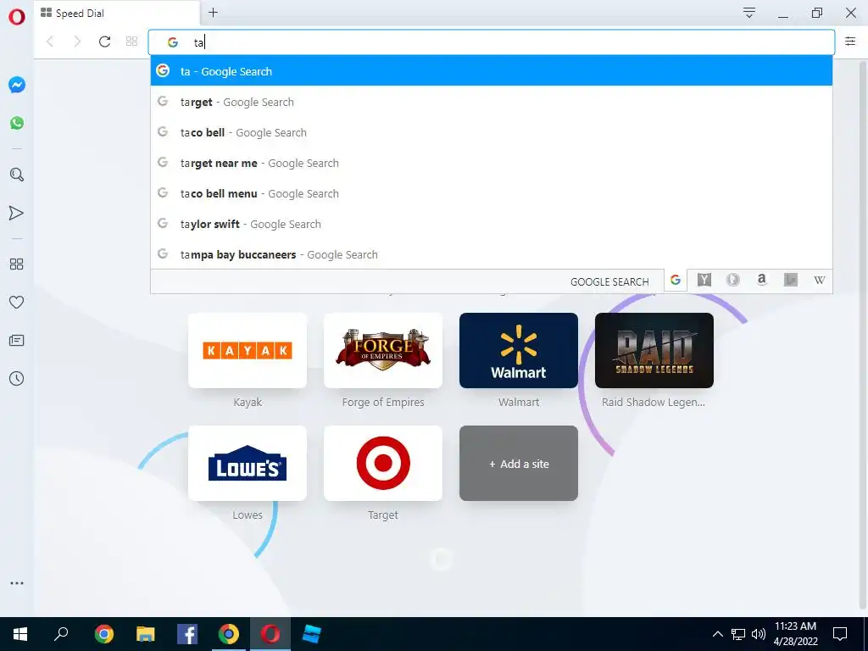This screenshot has height=651, width=868.
Task: Open the Walmart speed dial tile
Action: pos(519,350)
